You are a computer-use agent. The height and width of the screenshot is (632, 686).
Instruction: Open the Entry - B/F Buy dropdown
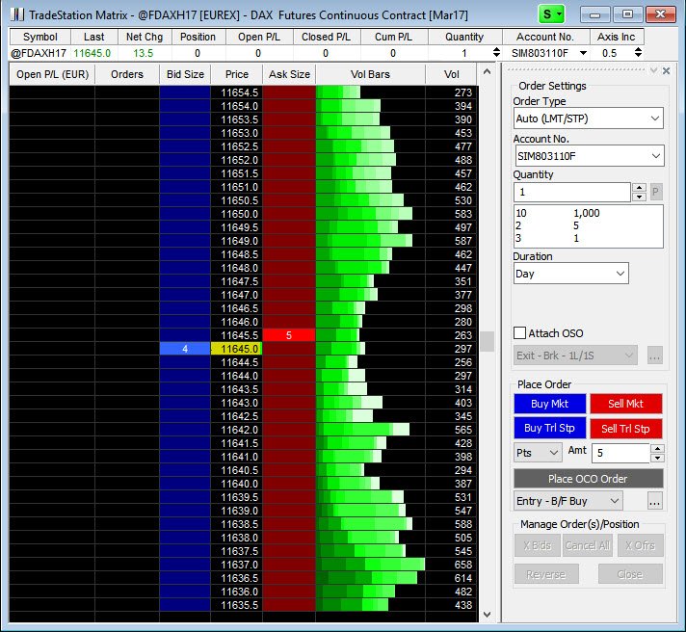pyautogui.click(x=567, y=501)
